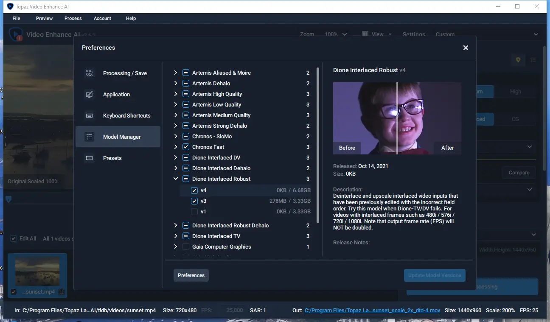This screenshot has width=550, height=322.
Task: Toggle the Dione Interlaced Dehalo checkbox
Action: tap(186, 168)
